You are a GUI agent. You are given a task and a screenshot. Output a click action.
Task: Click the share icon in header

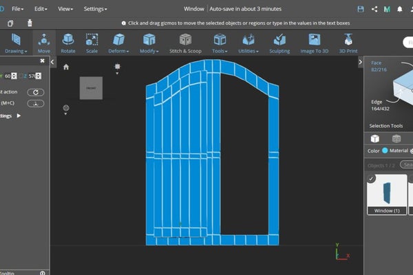tap(374, 9)
